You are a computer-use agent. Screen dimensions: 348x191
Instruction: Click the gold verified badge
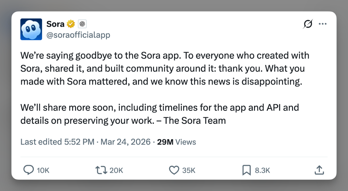pos(71,24)
